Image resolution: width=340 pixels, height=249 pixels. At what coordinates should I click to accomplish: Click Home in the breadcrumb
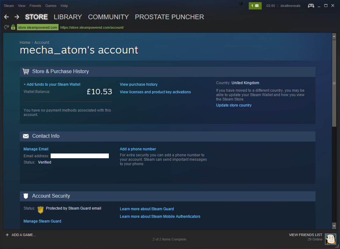pos(25,43)
